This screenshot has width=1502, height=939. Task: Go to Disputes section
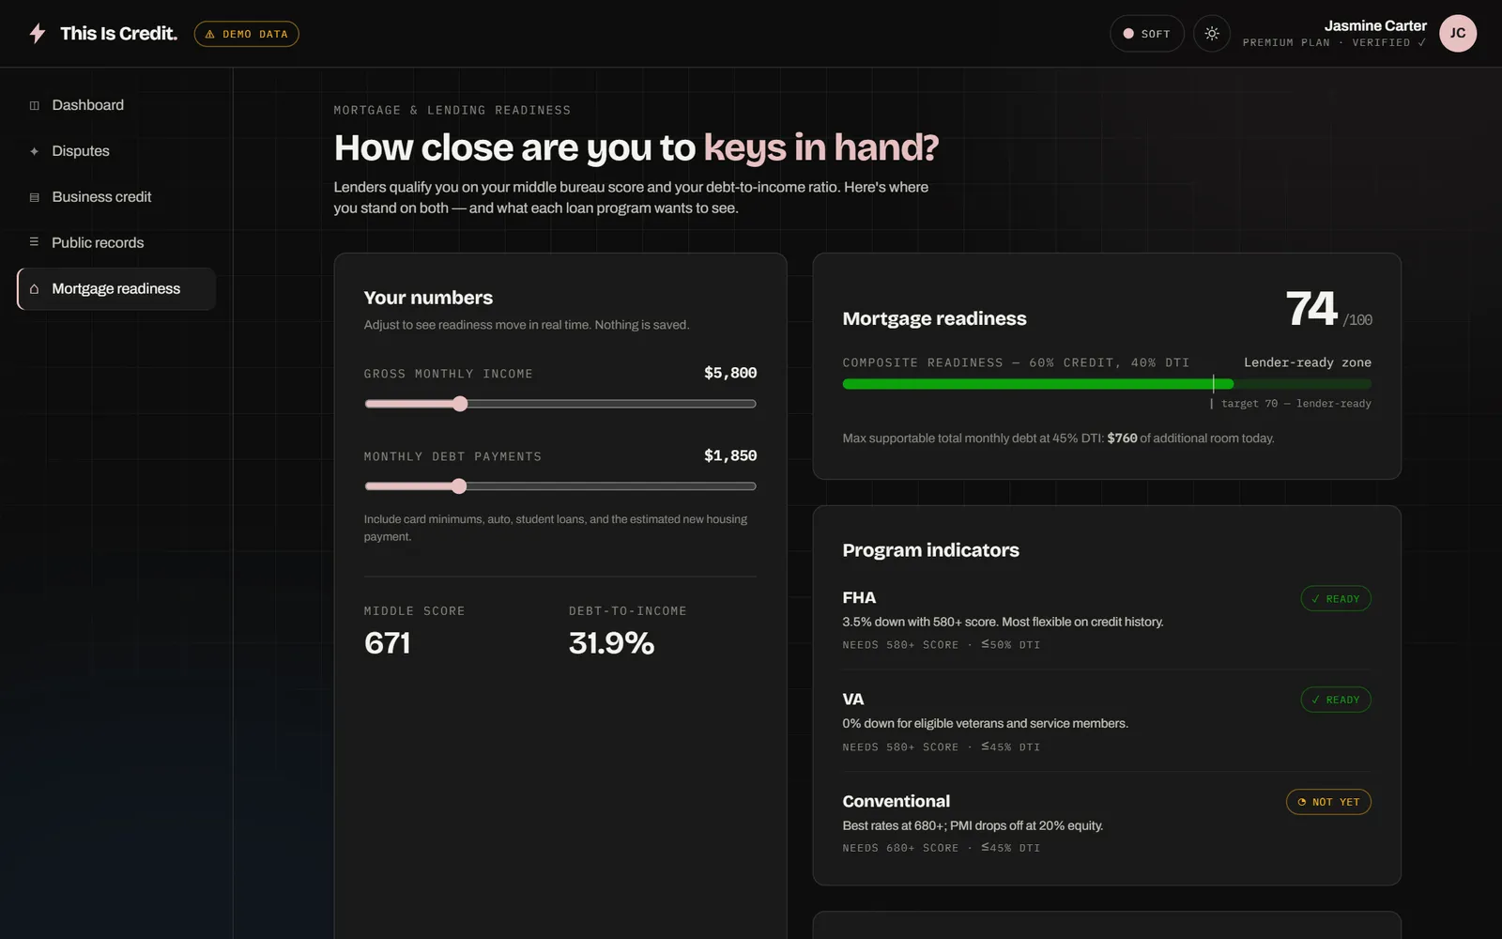116,151
